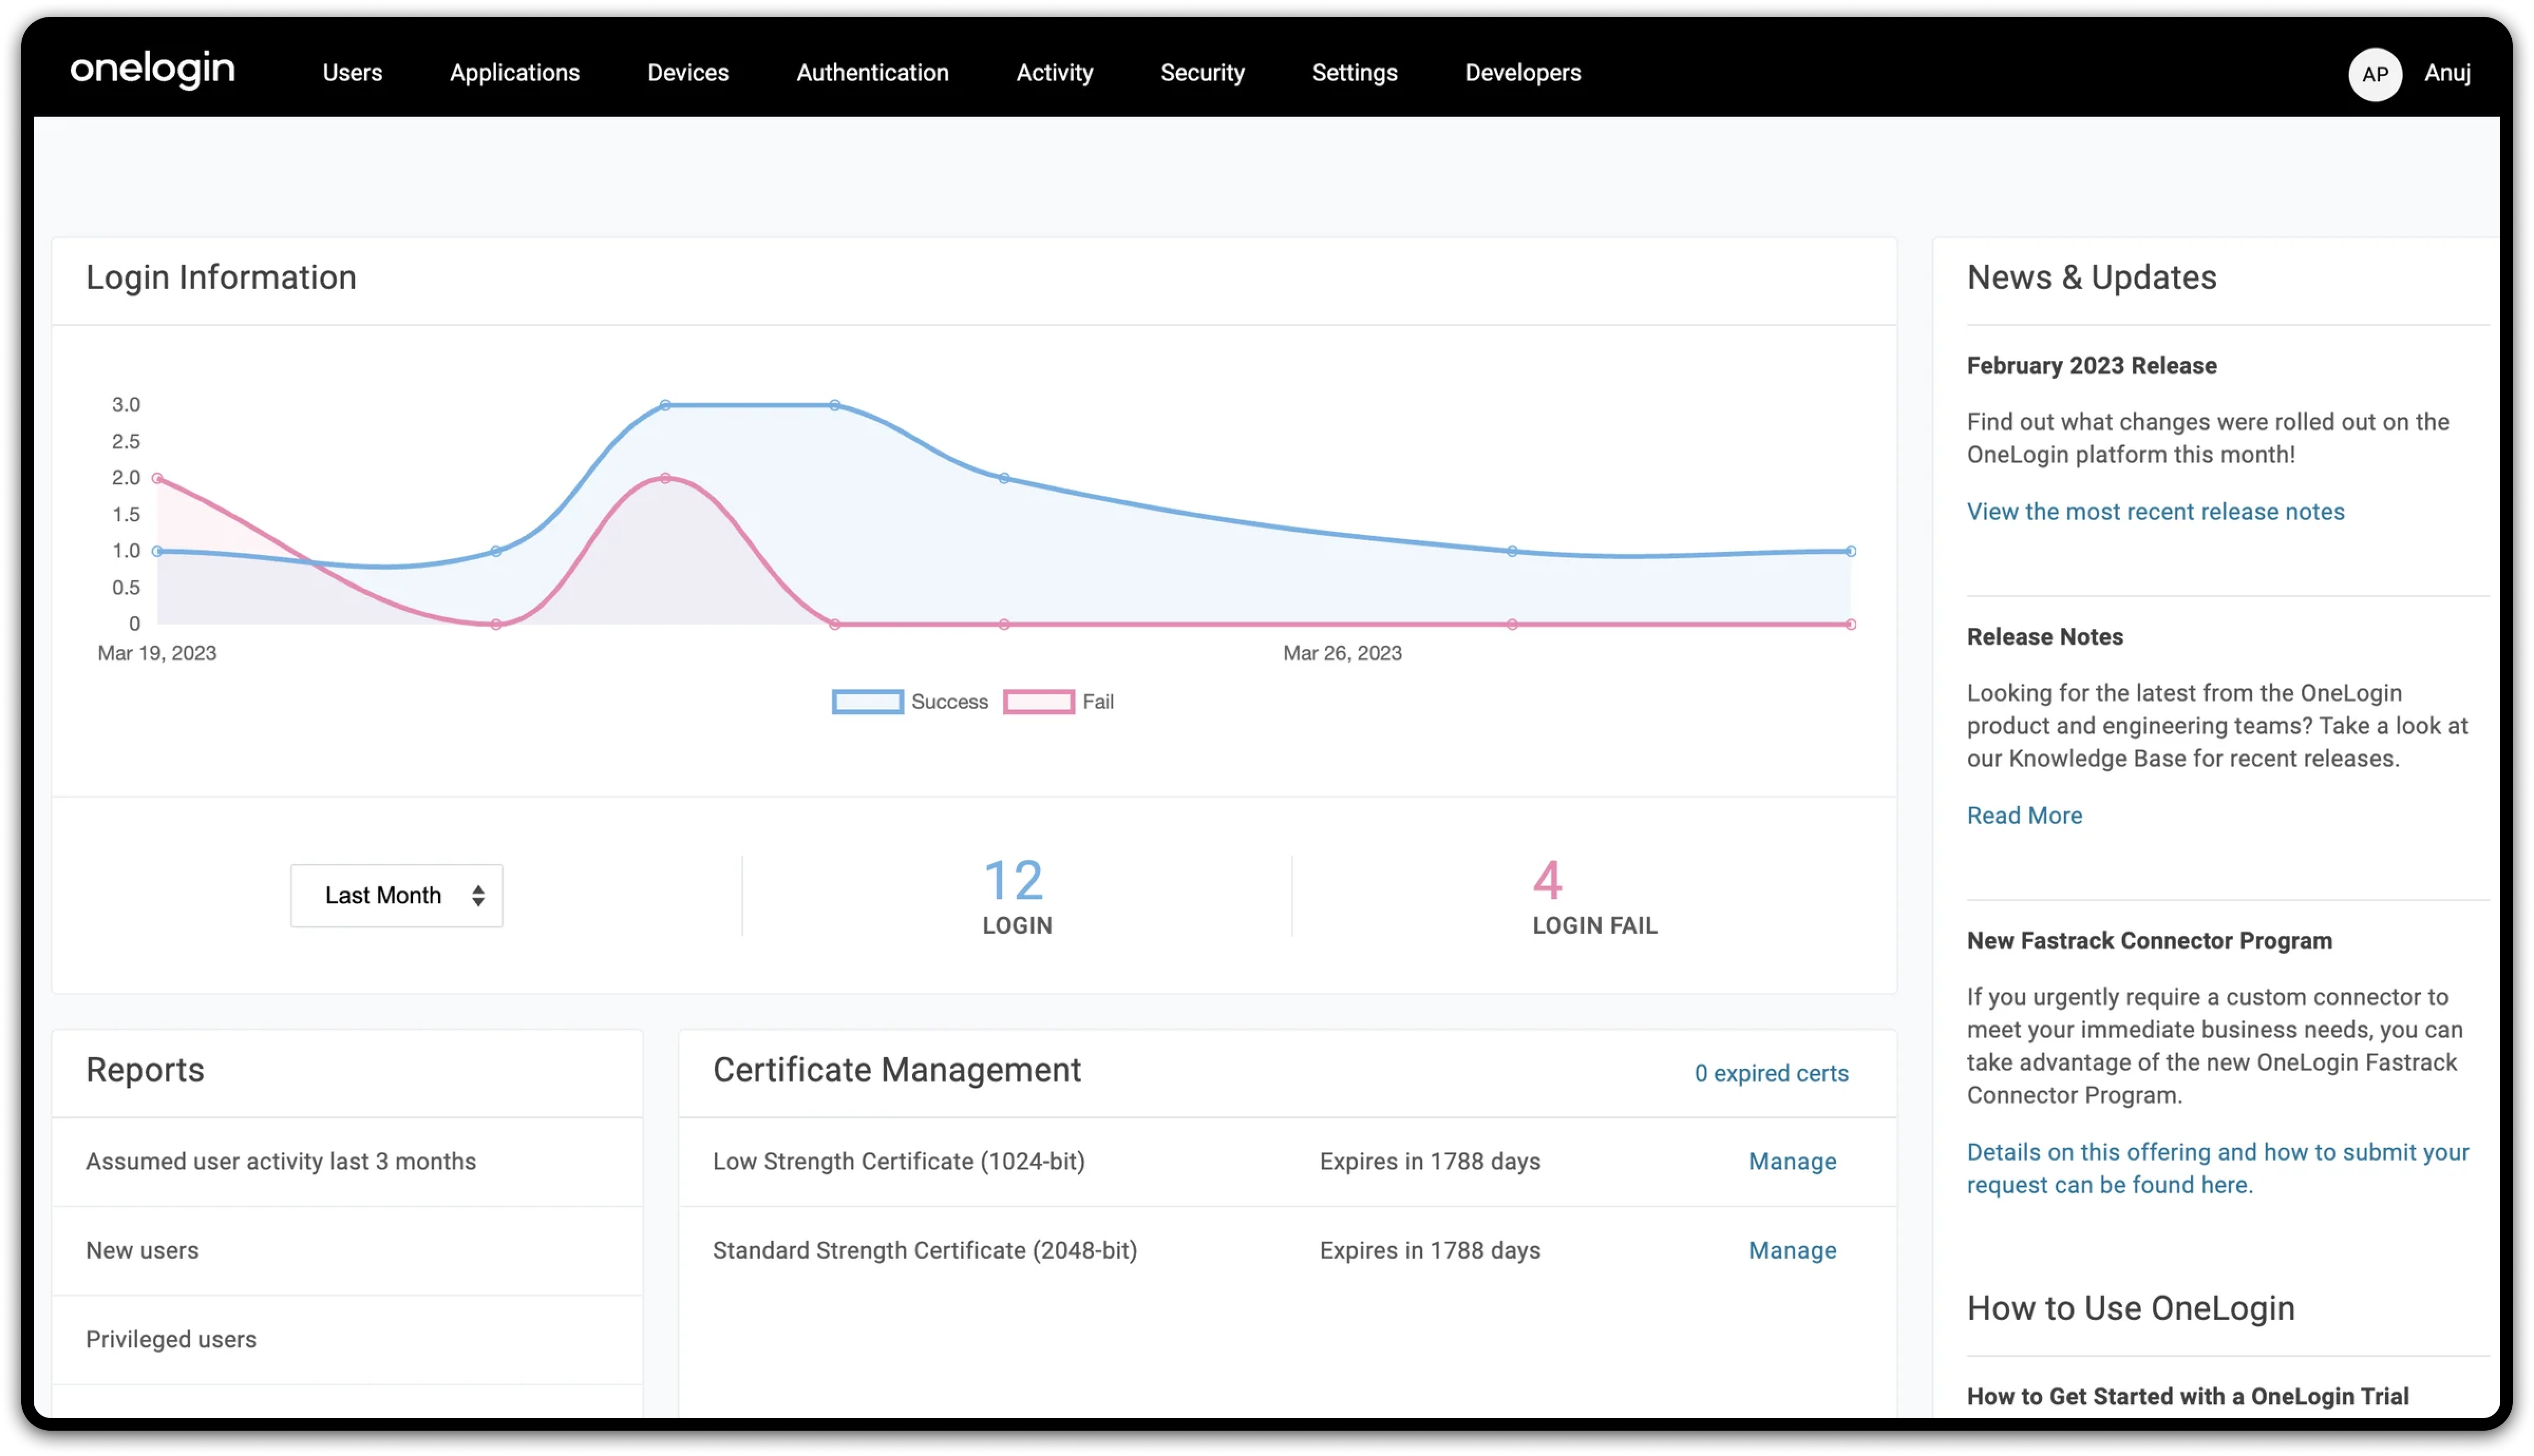Open the Last Month period dropdown
This screenshot has height=1456, width=2534.
(x=397, y=895)
